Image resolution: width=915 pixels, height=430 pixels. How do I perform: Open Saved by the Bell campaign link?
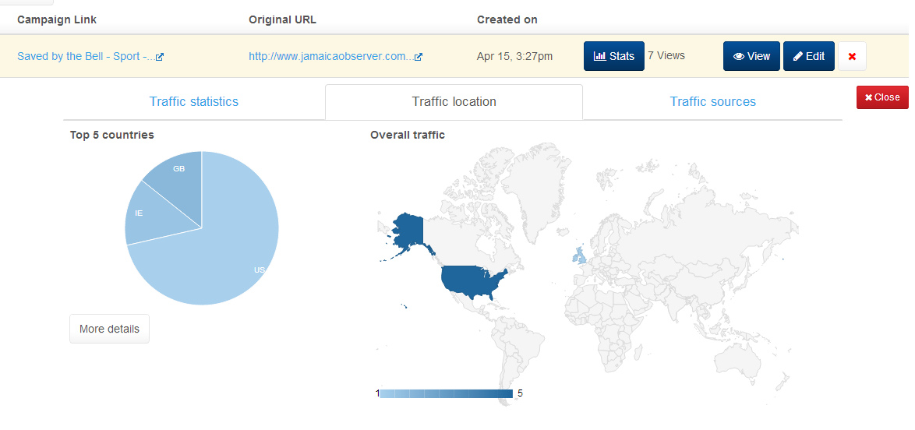point(87,57)
